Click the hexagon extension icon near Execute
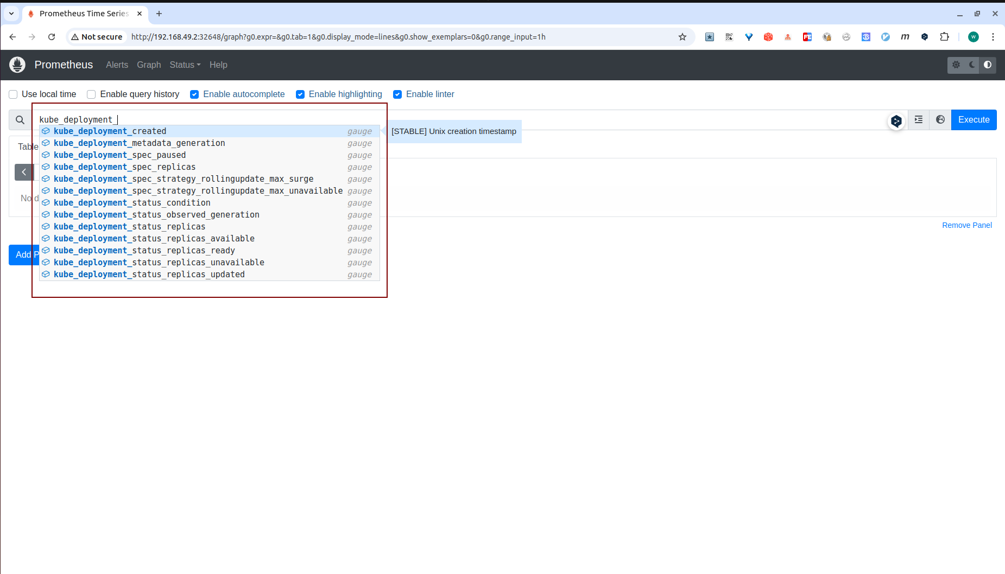This screenshot has height=574, width=1005. (896, 121)
